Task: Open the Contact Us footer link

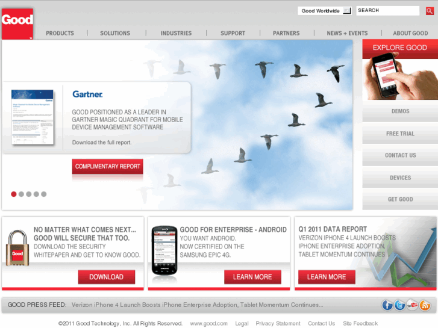Action: pos(321,324)
